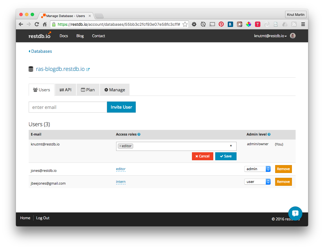
Task: Open the Blog menu item
Action: pos(80,36)
